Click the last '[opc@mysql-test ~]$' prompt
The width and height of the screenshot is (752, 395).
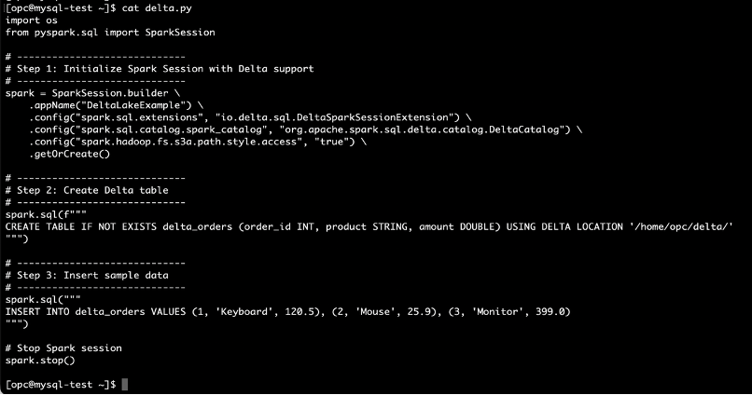coord(61,385)
